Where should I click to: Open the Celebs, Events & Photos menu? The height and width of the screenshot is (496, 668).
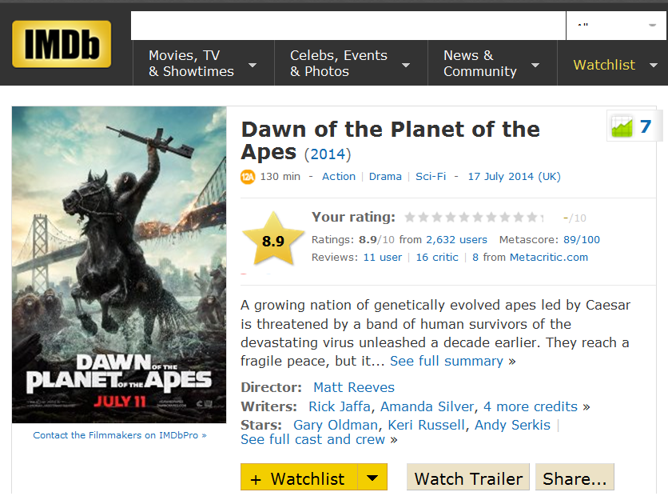click(350, 64)
